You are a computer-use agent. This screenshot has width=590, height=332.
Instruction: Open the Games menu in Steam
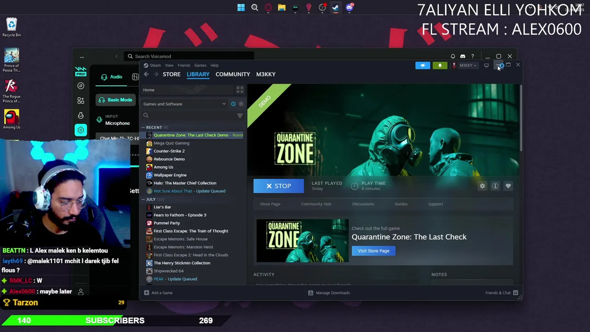[200, 65]
